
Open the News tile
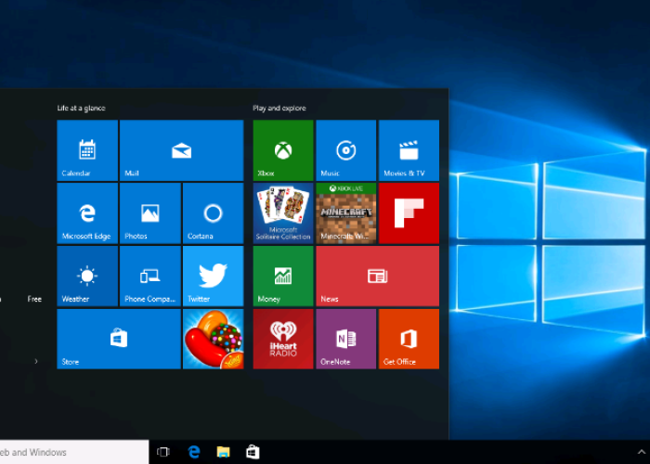point(378,277)
